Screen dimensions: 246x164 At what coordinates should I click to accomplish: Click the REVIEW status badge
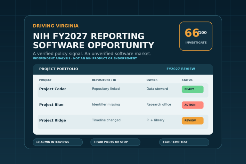coord(193,121)
